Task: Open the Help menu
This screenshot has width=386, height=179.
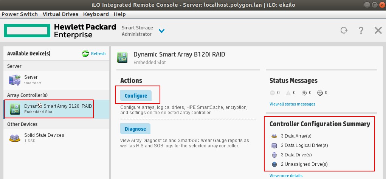Action: click(x=120, y=14)
